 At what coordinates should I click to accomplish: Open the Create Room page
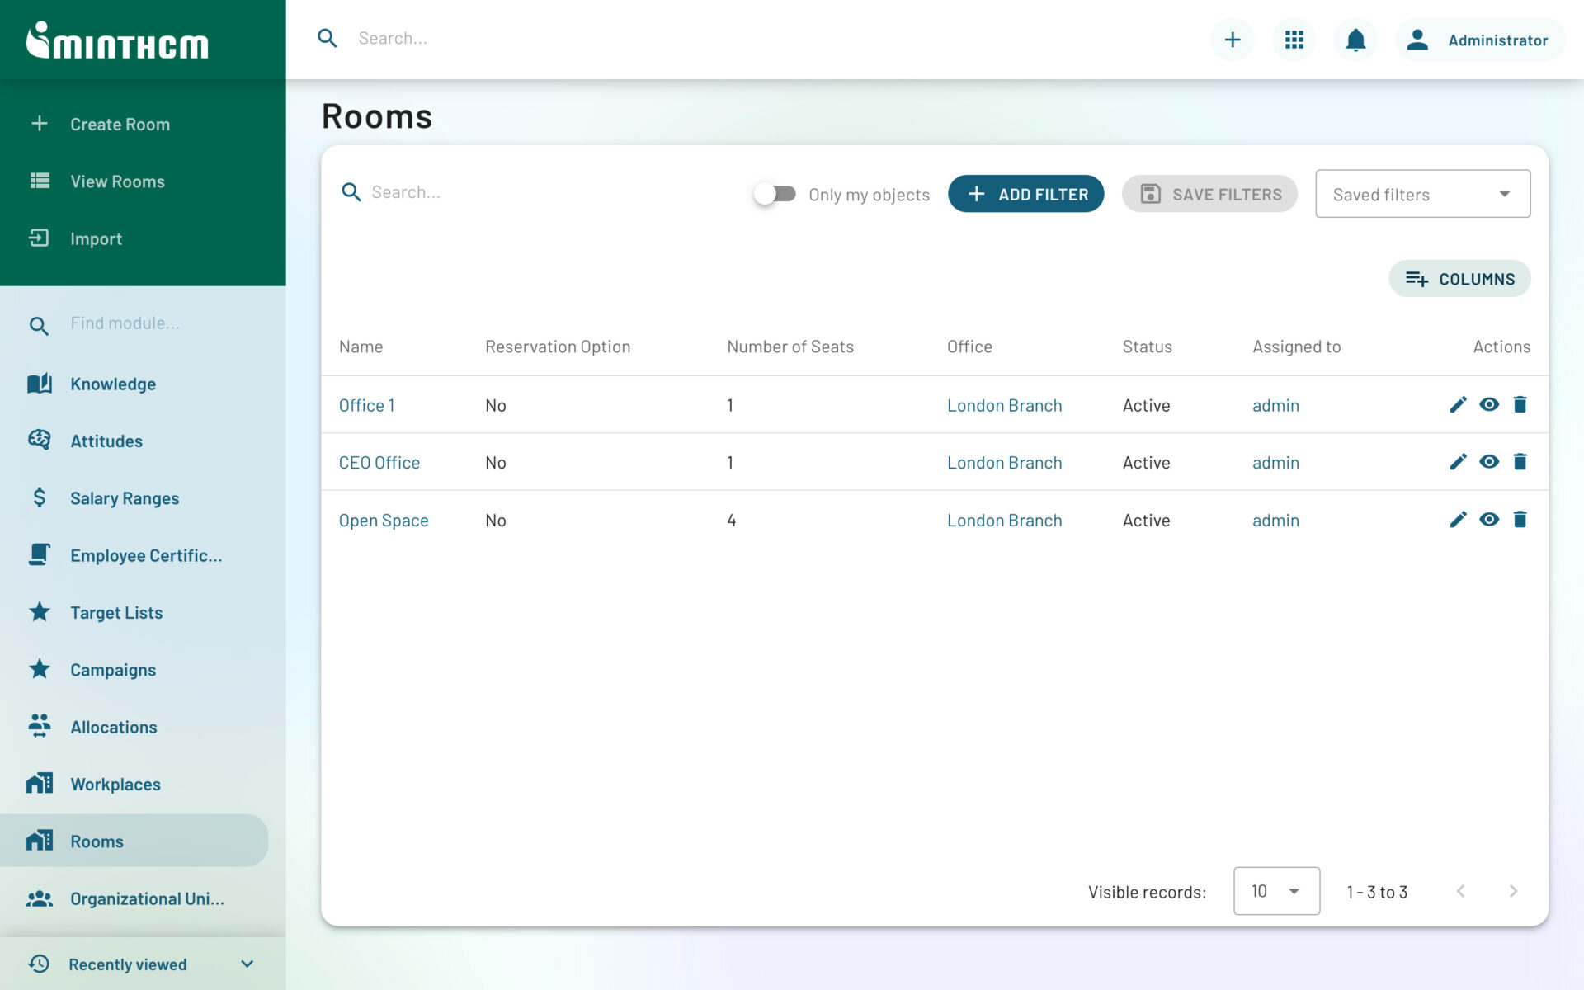[120, 124]
